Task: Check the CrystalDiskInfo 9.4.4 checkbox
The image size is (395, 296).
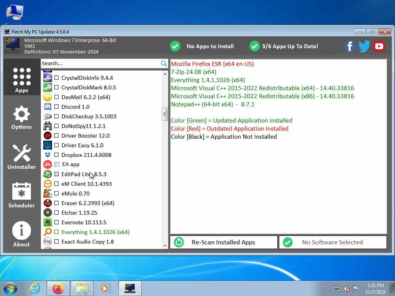Action: point(57,78)
